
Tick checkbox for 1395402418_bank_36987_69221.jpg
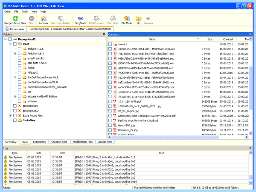(110, 106)
